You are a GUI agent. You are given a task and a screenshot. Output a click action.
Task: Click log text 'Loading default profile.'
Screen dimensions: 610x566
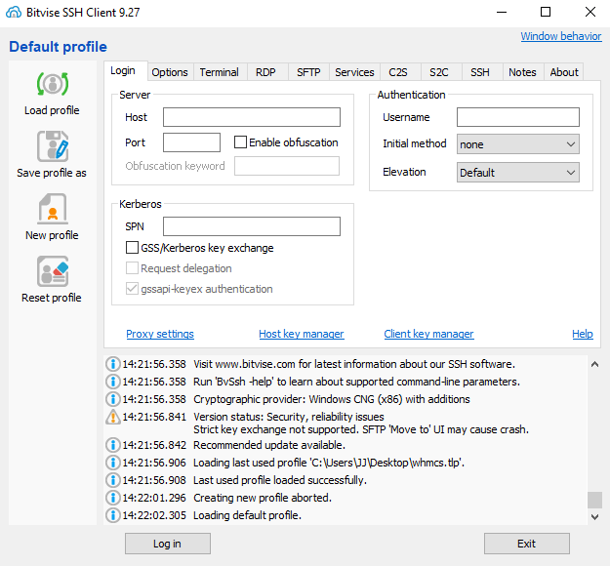tap(248, 515)
